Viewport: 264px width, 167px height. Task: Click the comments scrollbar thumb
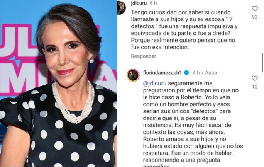[262, 63]
